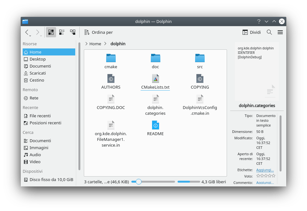The image size is (307, 211).
Task: Click the Search magnifier icon
Action: (269, 32)
